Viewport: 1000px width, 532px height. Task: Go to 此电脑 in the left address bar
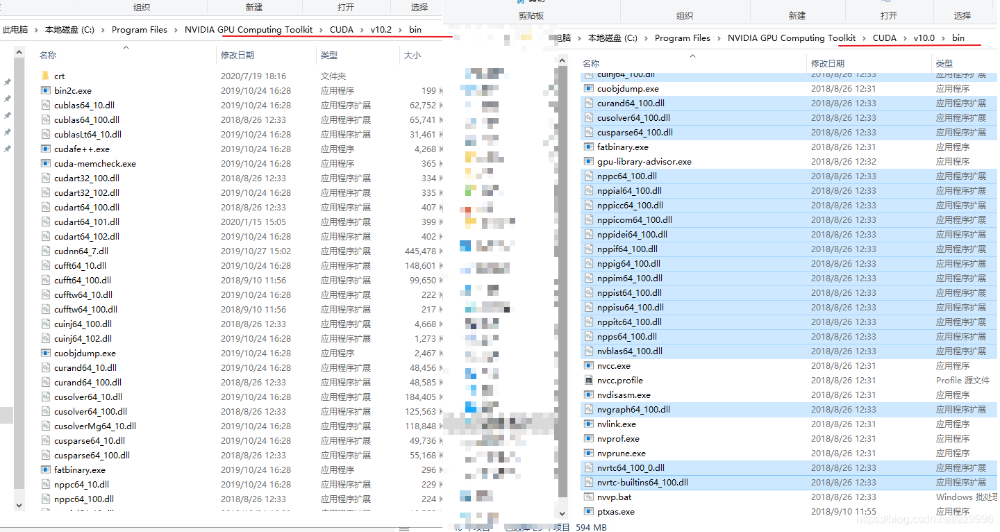(15, 30)
